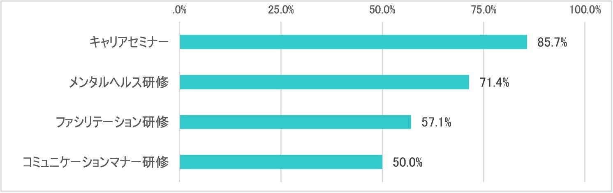Screen dimensions: 613x193
Task: Click the 57.1% data label
Action: pyautogui.click(x=437, y=122)
